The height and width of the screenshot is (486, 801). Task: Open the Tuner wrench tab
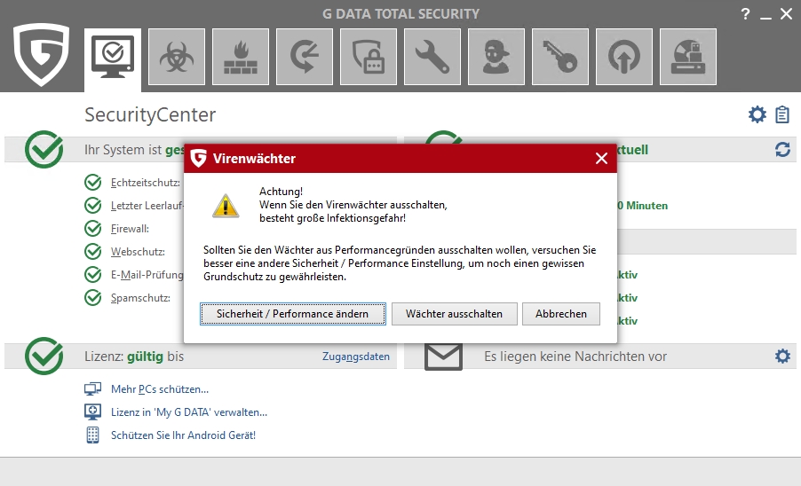pos(432,57)
